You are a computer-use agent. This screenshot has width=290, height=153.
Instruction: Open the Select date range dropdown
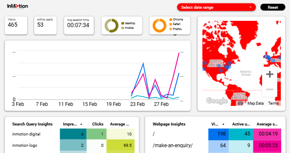point(217,8)
